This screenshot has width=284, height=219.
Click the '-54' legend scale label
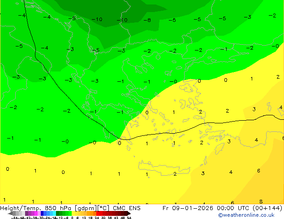[14, 218]
